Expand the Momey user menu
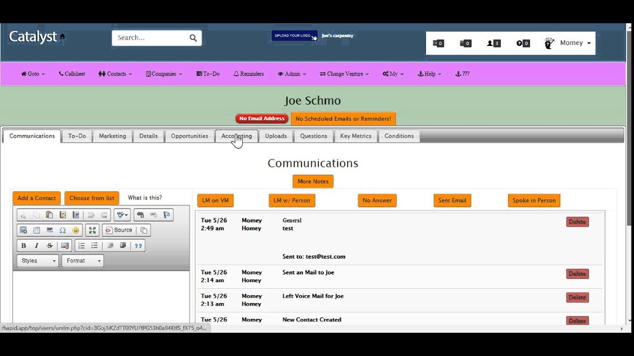Image resolution: width=634 pixels, height=356 pixels. pos(575,43)
